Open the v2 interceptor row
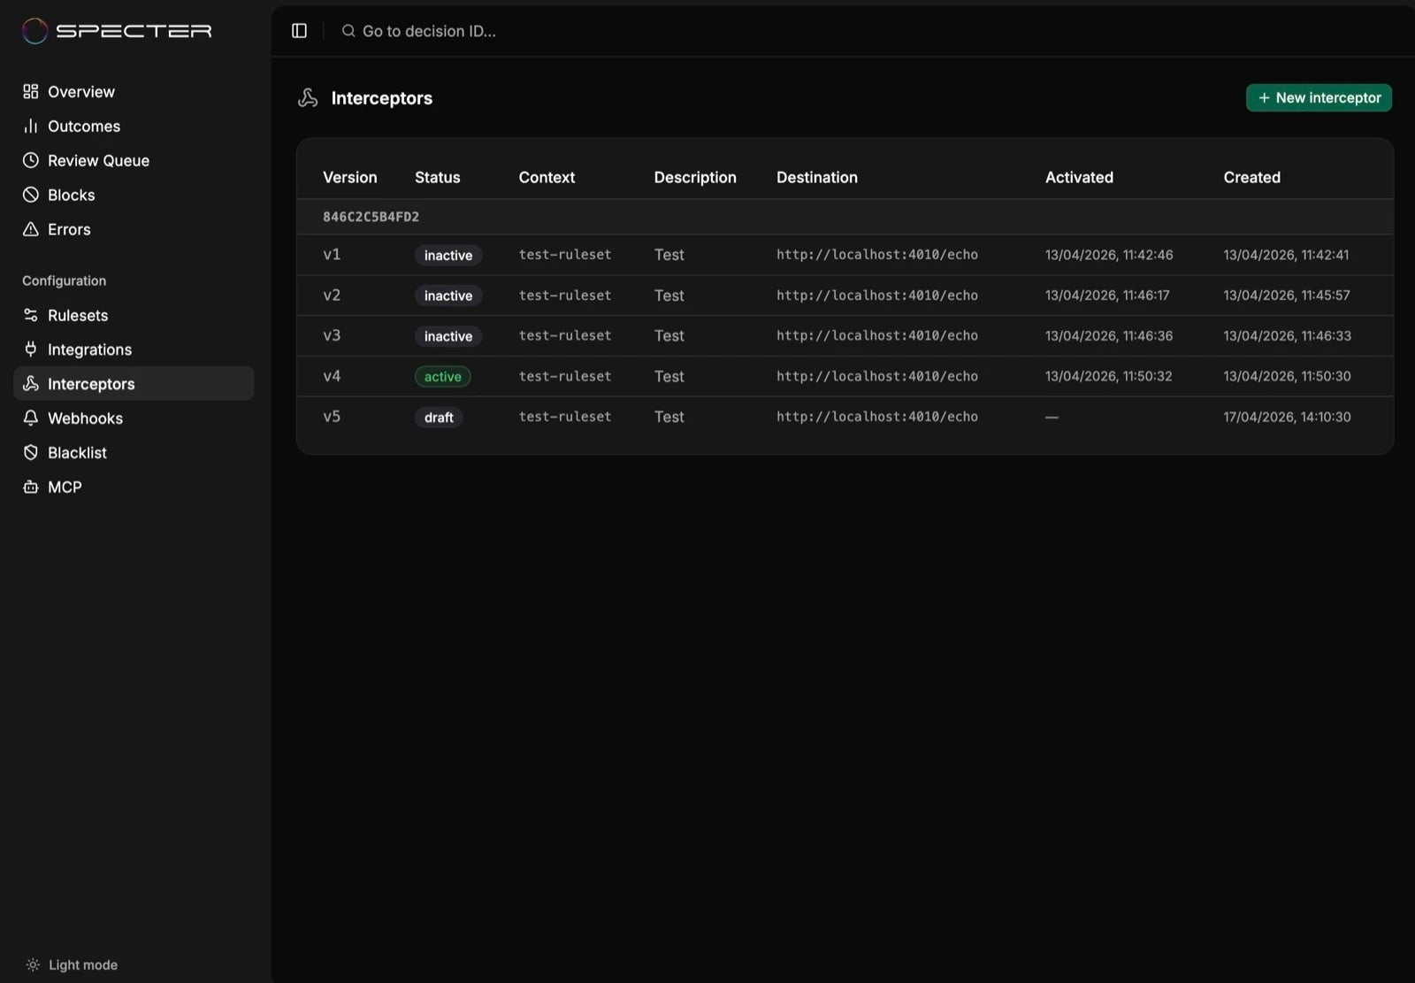 click(x=845, y=296)
